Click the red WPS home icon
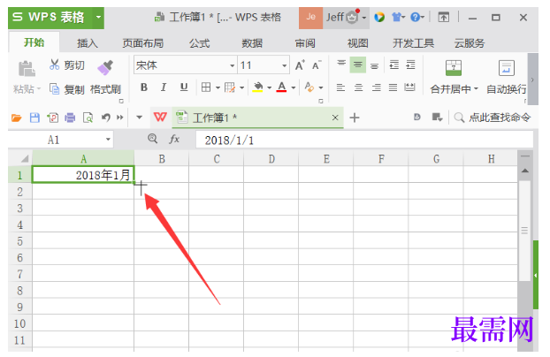This screenshot has height=357, width=550. pyautogui.click(x=160, y=118)
